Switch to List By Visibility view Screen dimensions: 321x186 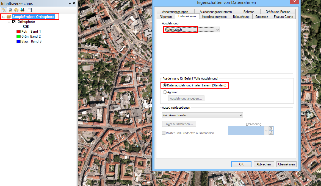16,10
